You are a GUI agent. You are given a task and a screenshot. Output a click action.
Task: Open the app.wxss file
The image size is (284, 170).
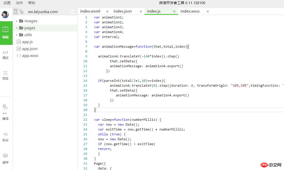(x=30, y=56)
